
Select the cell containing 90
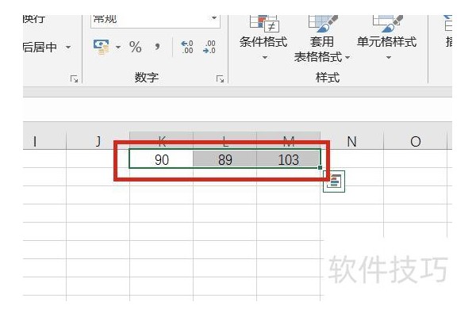[x=161, y=158]
